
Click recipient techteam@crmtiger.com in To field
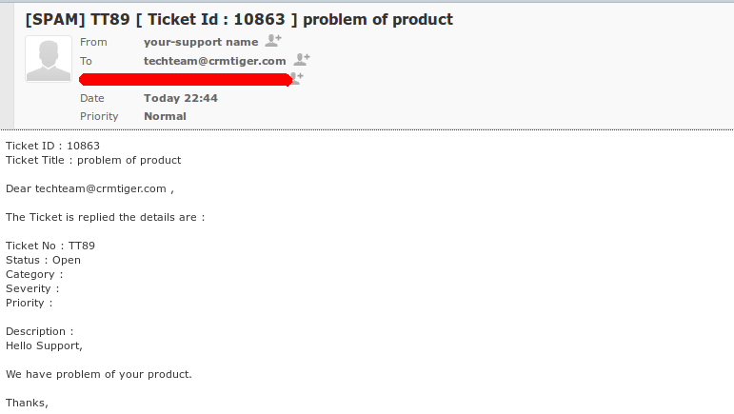[x=215, y=61]
